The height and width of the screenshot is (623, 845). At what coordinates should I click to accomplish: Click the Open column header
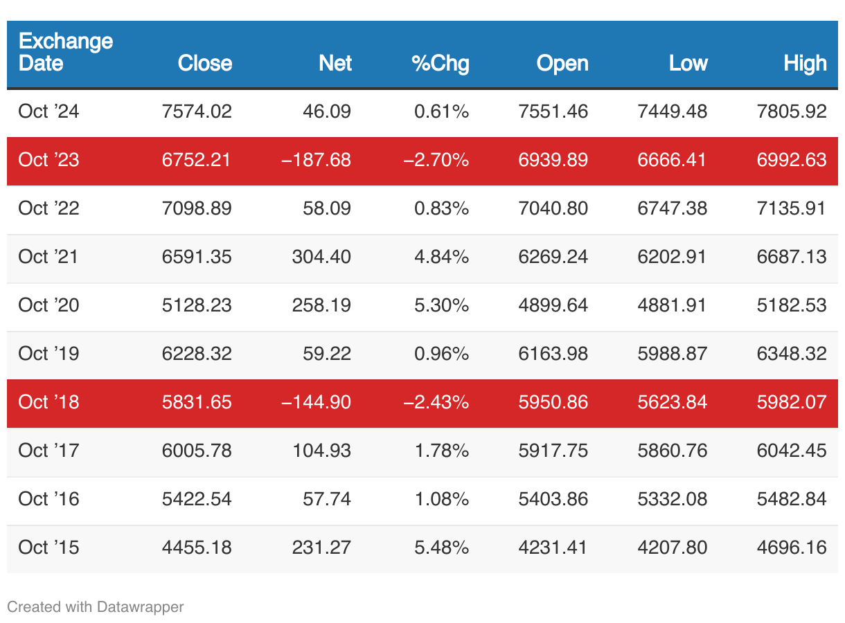pyautogui.click(x=562, y=63)
